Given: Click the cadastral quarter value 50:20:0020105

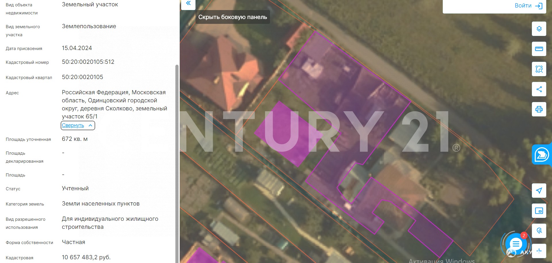Looking at the screenshot, I should pyautogui.click(x=83, y=77).
